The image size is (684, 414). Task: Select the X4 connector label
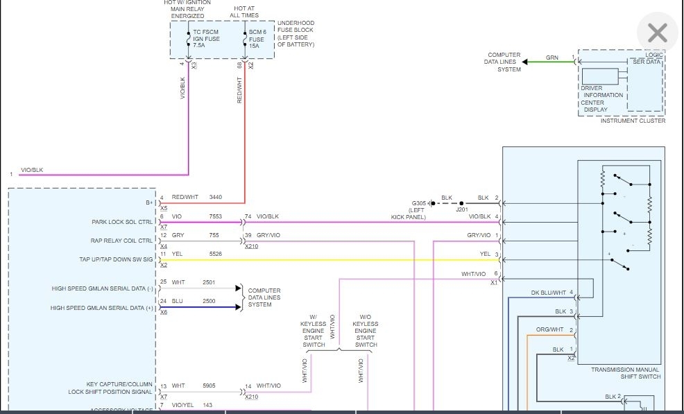(x=164, y=246)
